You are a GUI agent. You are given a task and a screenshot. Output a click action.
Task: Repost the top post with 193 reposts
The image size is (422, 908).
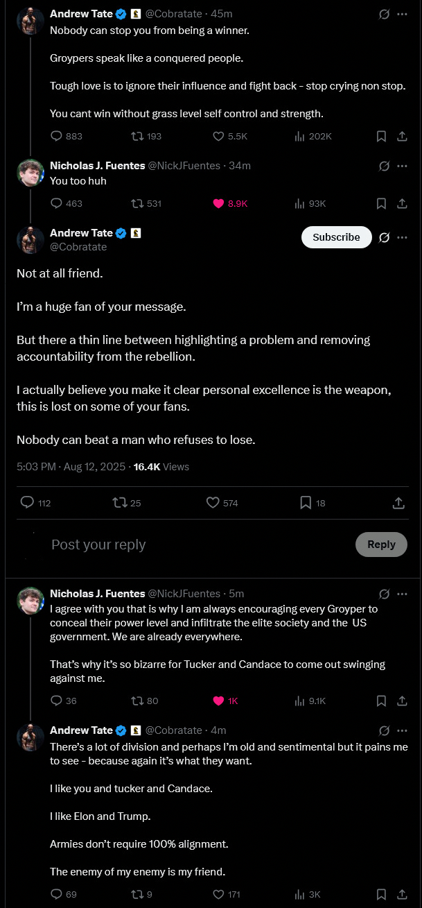pyautogui.click(x=137, y=136)
